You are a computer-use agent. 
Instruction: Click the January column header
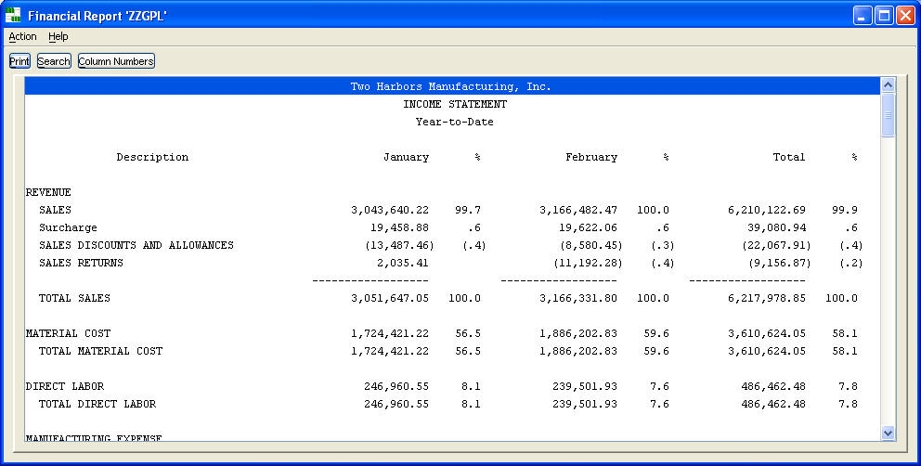(x=407, y=157)
